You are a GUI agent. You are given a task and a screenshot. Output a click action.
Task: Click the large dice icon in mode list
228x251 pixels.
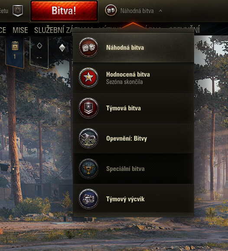click(x=88, y=47)
